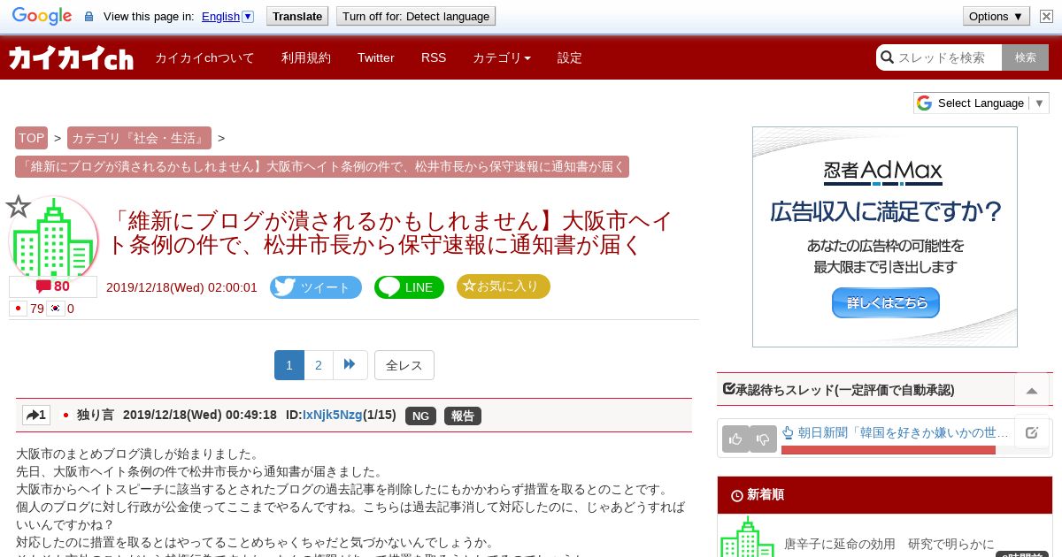Open the カテゴリ『社会・生活』 breadcrumb

point(139,138)
